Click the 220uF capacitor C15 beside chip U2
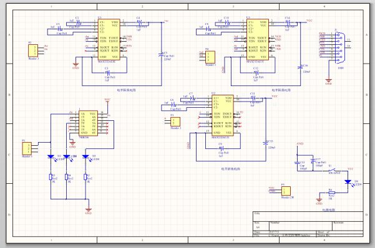This screenshot has width=375, height=248. [265, 143]
